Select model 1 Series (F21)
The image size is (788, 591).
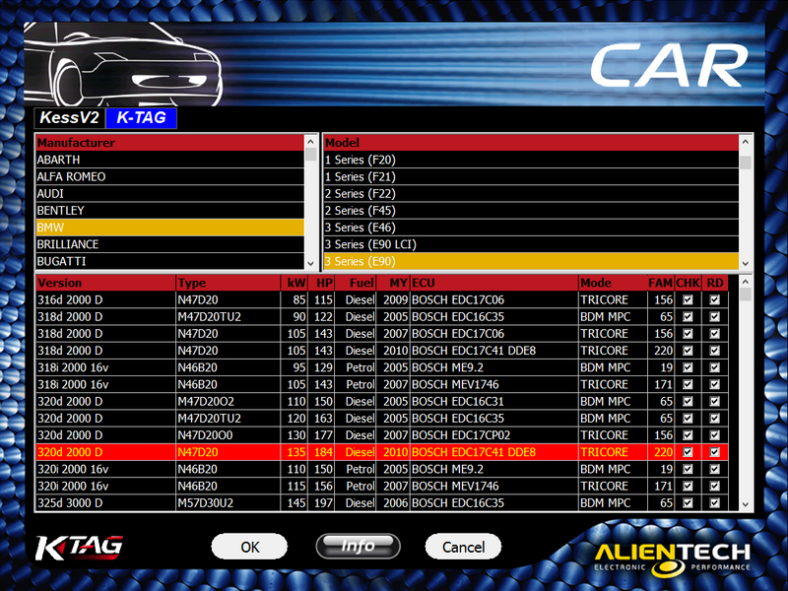coord(531,176)
